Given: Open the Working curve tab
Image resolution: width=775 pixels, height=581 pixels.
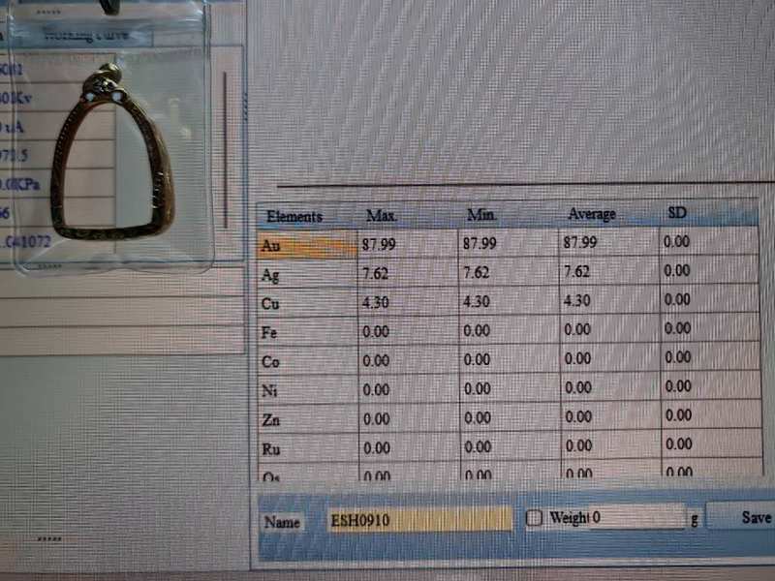Looking at the screenshot, I should (x=95, y=35).
